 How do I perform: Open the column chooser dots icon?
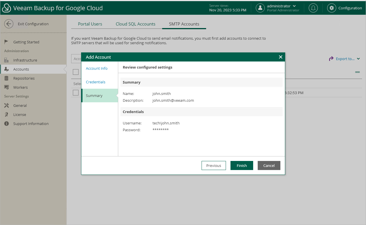357,72
